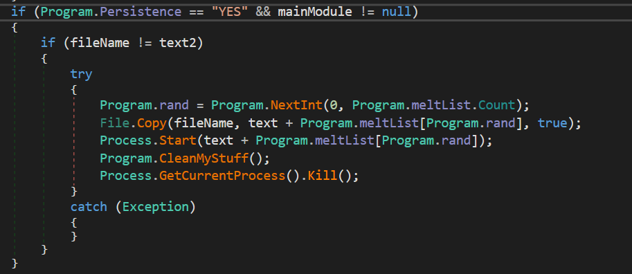This screenshot has width=632, height=274.
Task: Click text2 in the inner if statement
Action: (x=178, y=42)
